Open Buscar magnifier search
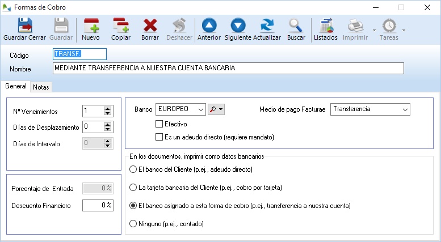The image size is (441, 242). (x=296, y=26)
